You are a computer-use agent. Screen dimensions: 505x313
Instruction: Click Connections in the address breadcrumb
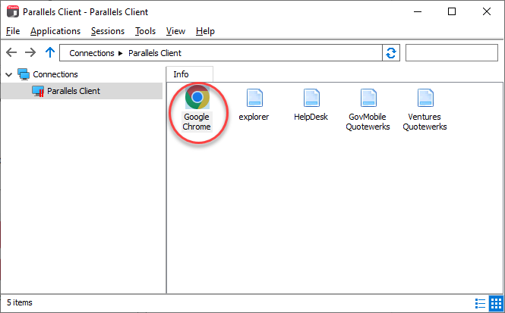pos(92,53)
